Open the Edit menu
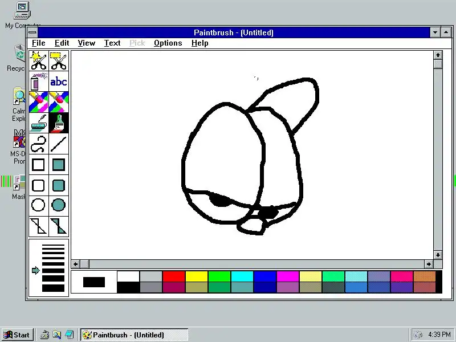Image resolution: width=456 pixels, height=342 pixels. coord(62,43)
